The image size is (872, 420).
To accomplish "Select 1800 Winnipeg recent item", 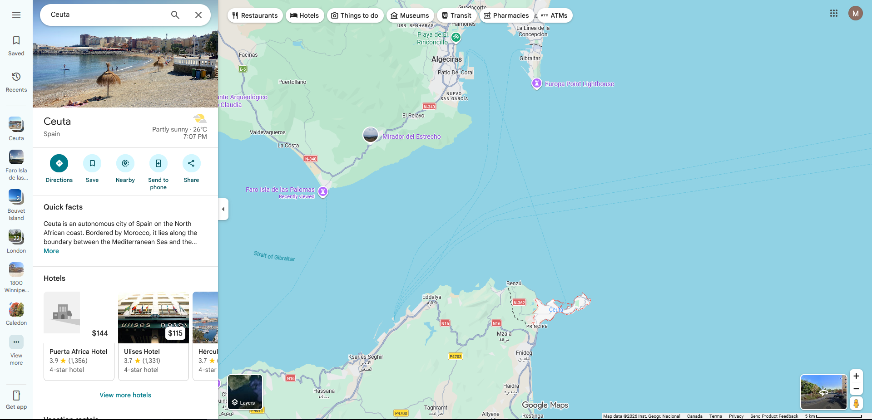I will (16, 278).
